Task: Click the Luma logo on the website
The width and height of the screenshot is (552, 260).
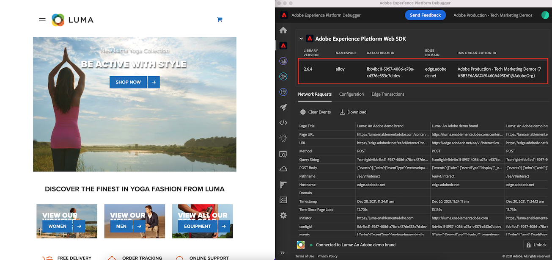Action: click(x=73, y=19)
